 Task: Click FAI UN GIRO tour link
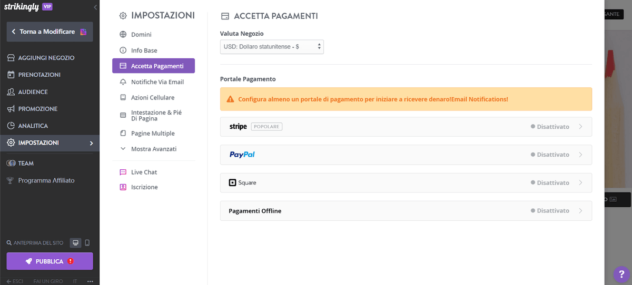point(48,281)
